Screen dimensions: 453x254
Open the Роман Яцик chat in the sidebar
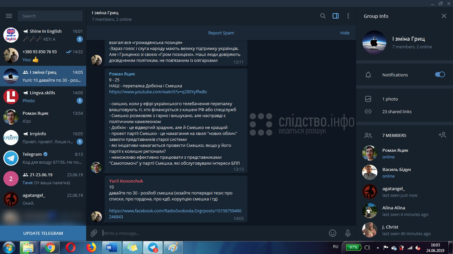pos(43,117)
